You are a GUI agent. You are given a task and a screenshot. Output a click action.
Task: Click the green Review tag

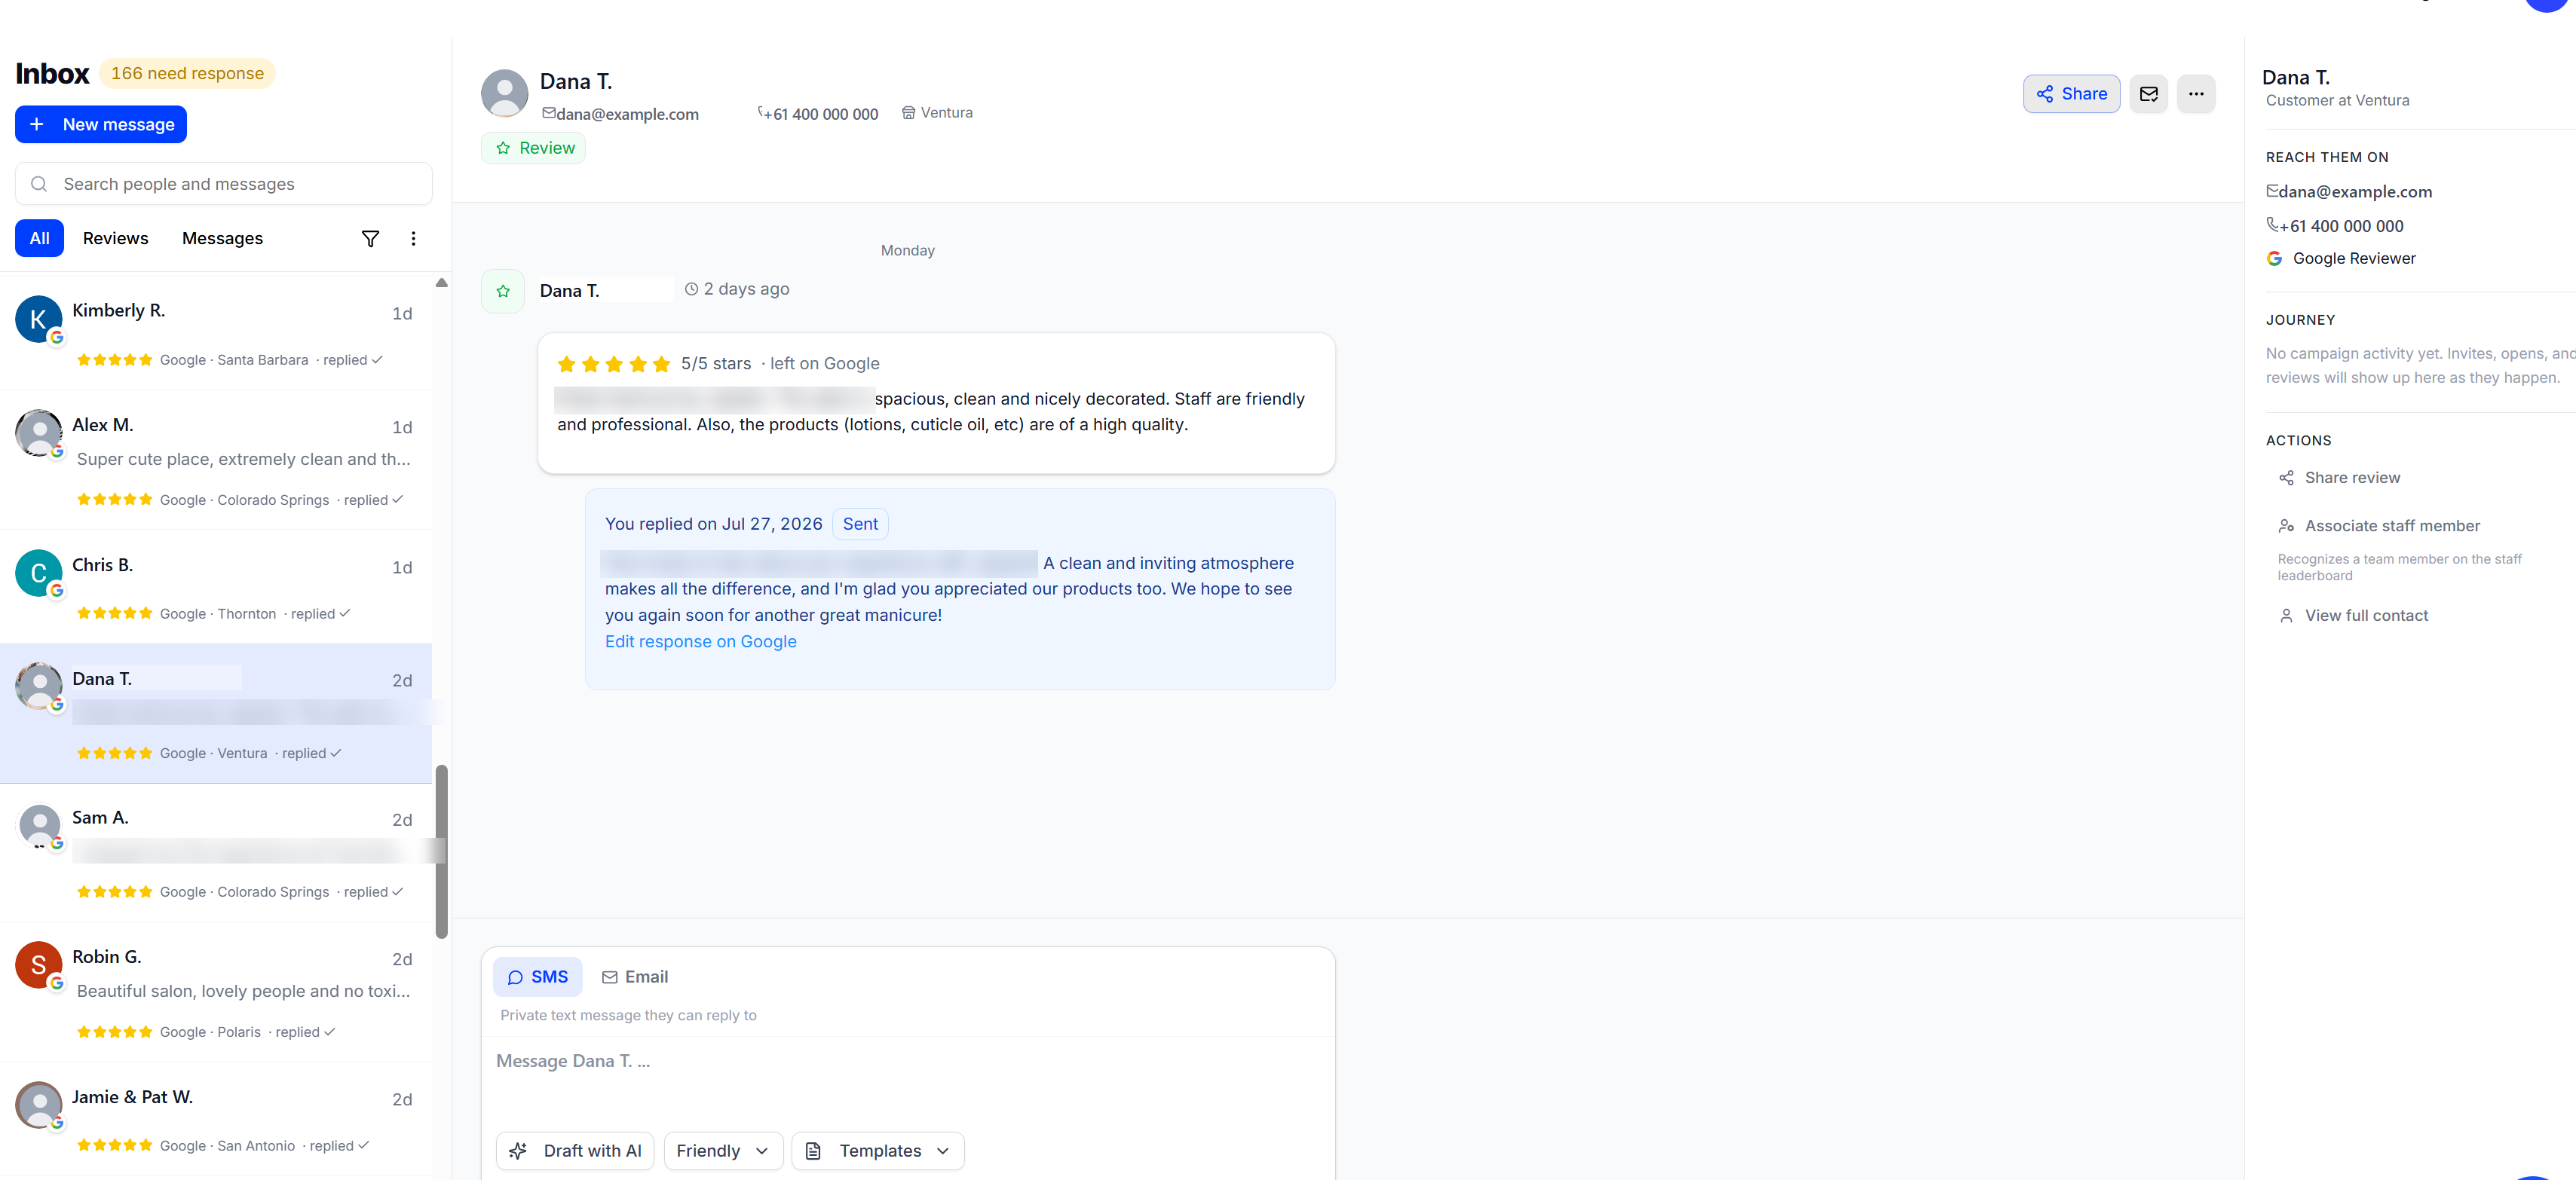pyautogui.click(x=534, y=148)
